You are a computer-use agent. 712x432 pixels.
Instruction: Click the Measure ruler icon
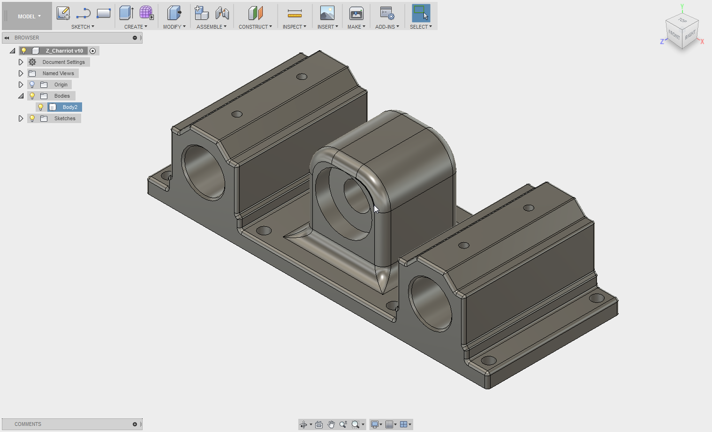295,13
